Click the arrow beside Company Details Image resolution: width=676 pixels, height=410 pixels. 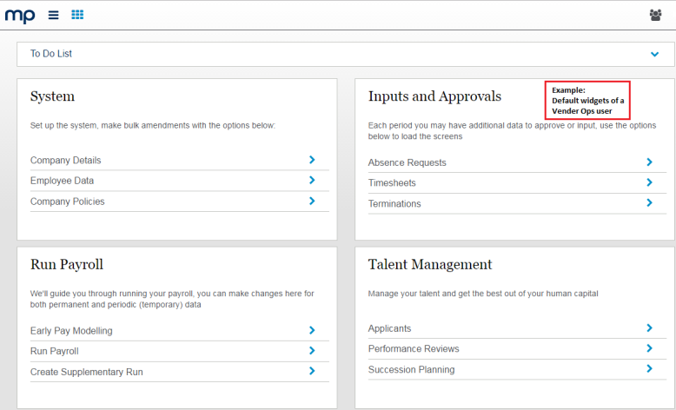311,160
